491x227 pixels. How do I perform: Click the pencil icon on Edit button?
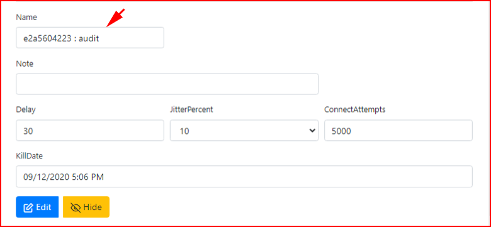click(x=28, y=208)
